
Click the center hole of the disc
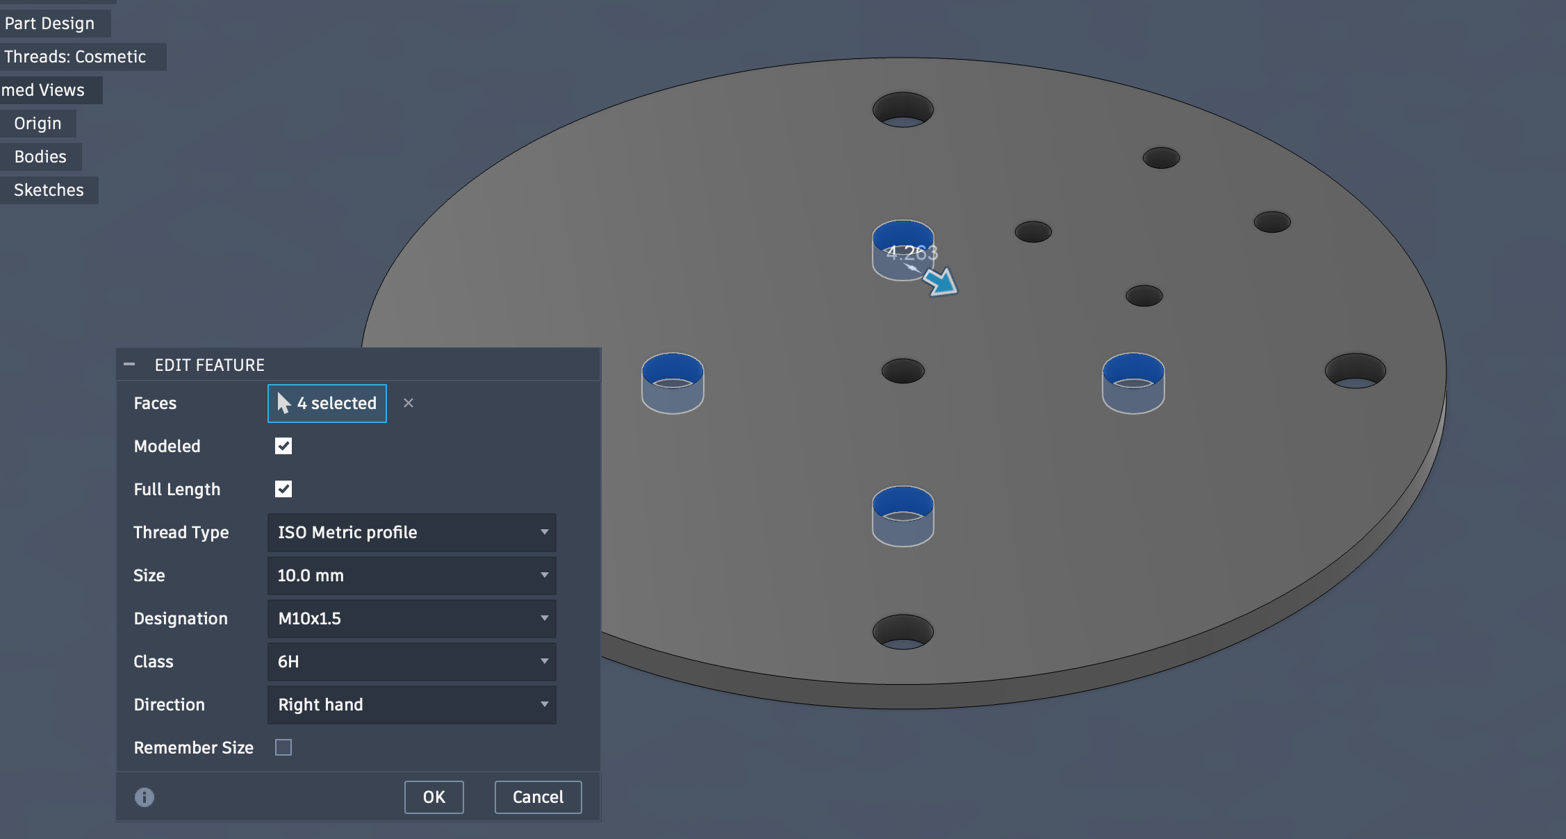[x=902, y=371]
